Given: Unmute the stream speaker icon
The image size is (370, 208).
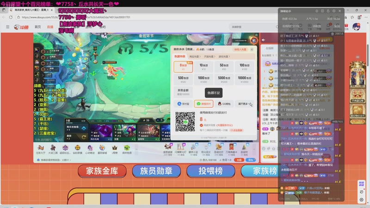Looking at the screenshot, I should [x=263, y=40].
